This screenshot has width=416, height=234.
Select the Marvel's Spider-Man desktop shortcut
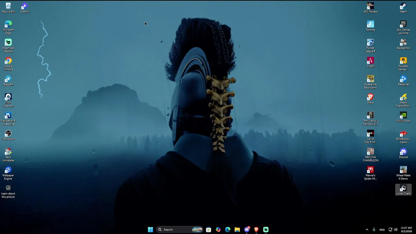click(x=370, y=173)
